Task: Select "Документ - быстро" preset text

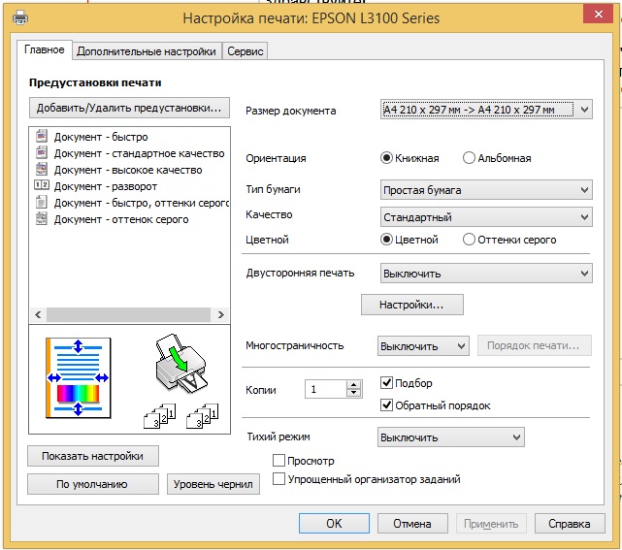Action: [101, 137]
